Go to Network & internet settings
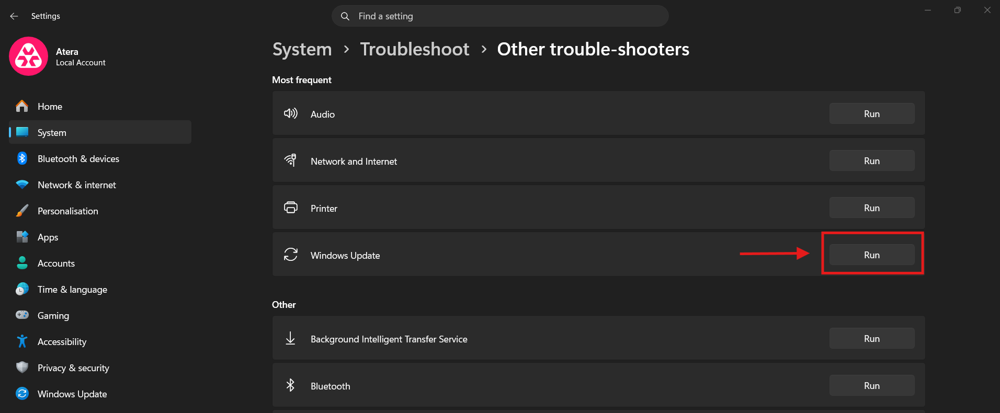The width and height of the screenshot is (1000, 413). click(x=100, y=185)
